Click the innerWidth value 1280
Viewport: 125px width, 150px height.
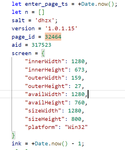pyautogui.click(x=78, y=61)
